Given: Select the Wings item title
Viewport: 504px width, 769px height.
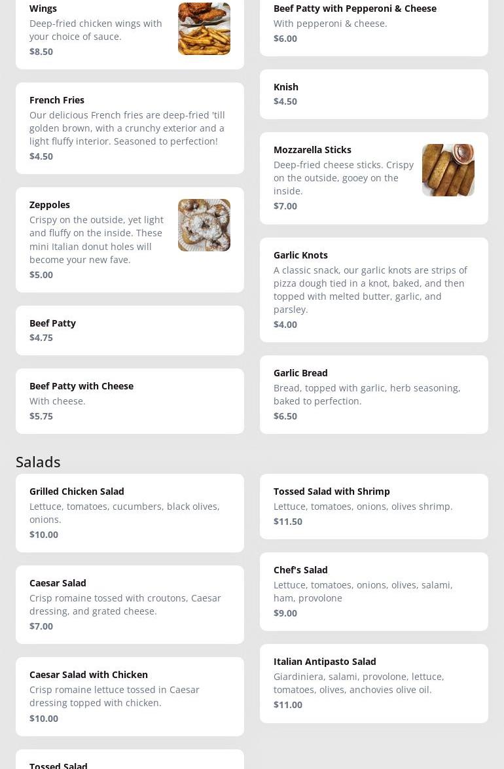Looking at the screenshot, I should click(43, 9).
